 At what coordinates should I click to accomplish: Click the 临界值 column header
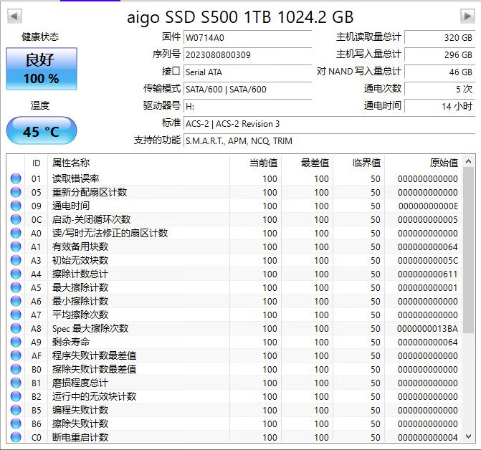click(359, 163)
